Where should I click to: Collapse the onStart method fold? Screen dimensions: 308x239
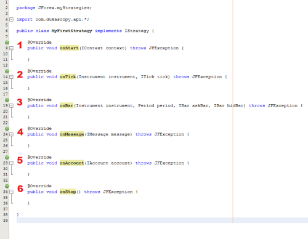tap(12, 48)
